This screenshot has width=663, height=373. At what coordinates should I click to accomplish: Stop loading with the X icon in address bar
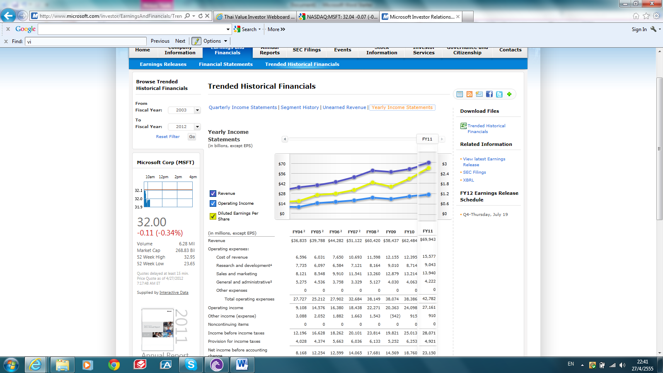(x=208, y=16)
